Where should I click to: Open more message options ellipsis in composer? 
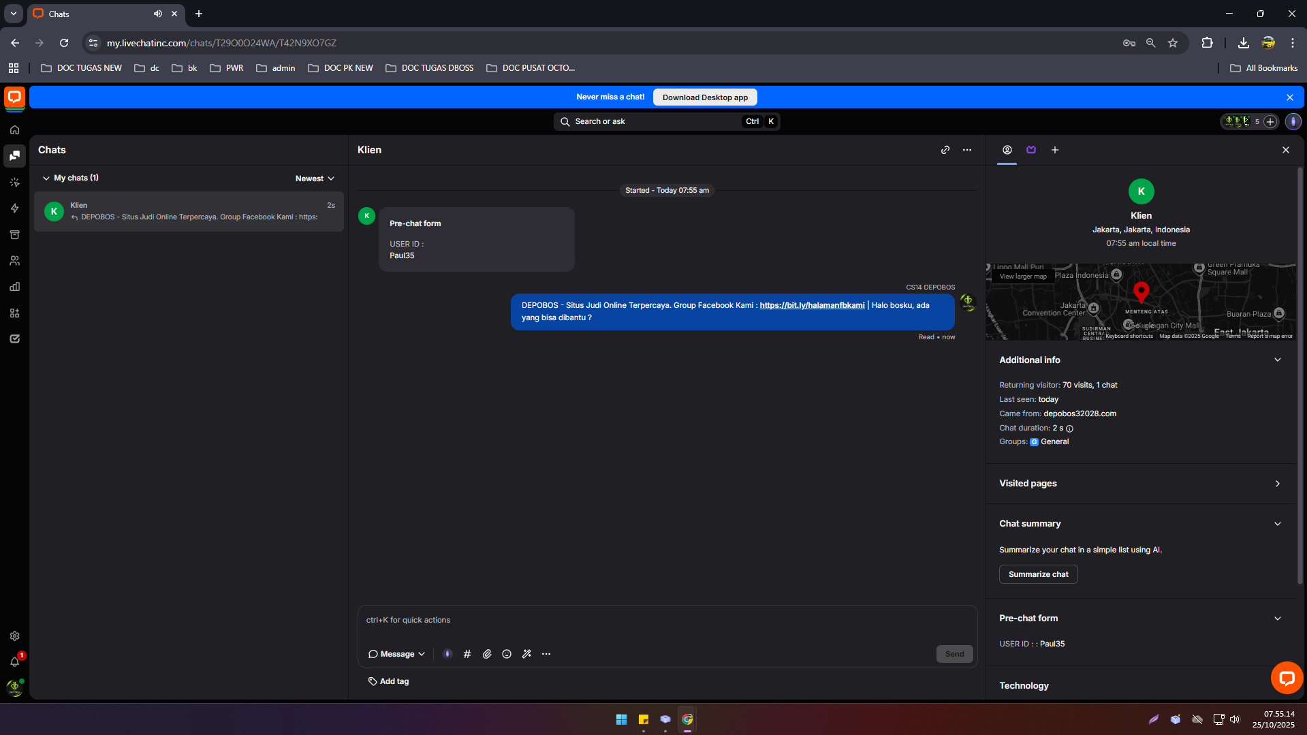546,654
